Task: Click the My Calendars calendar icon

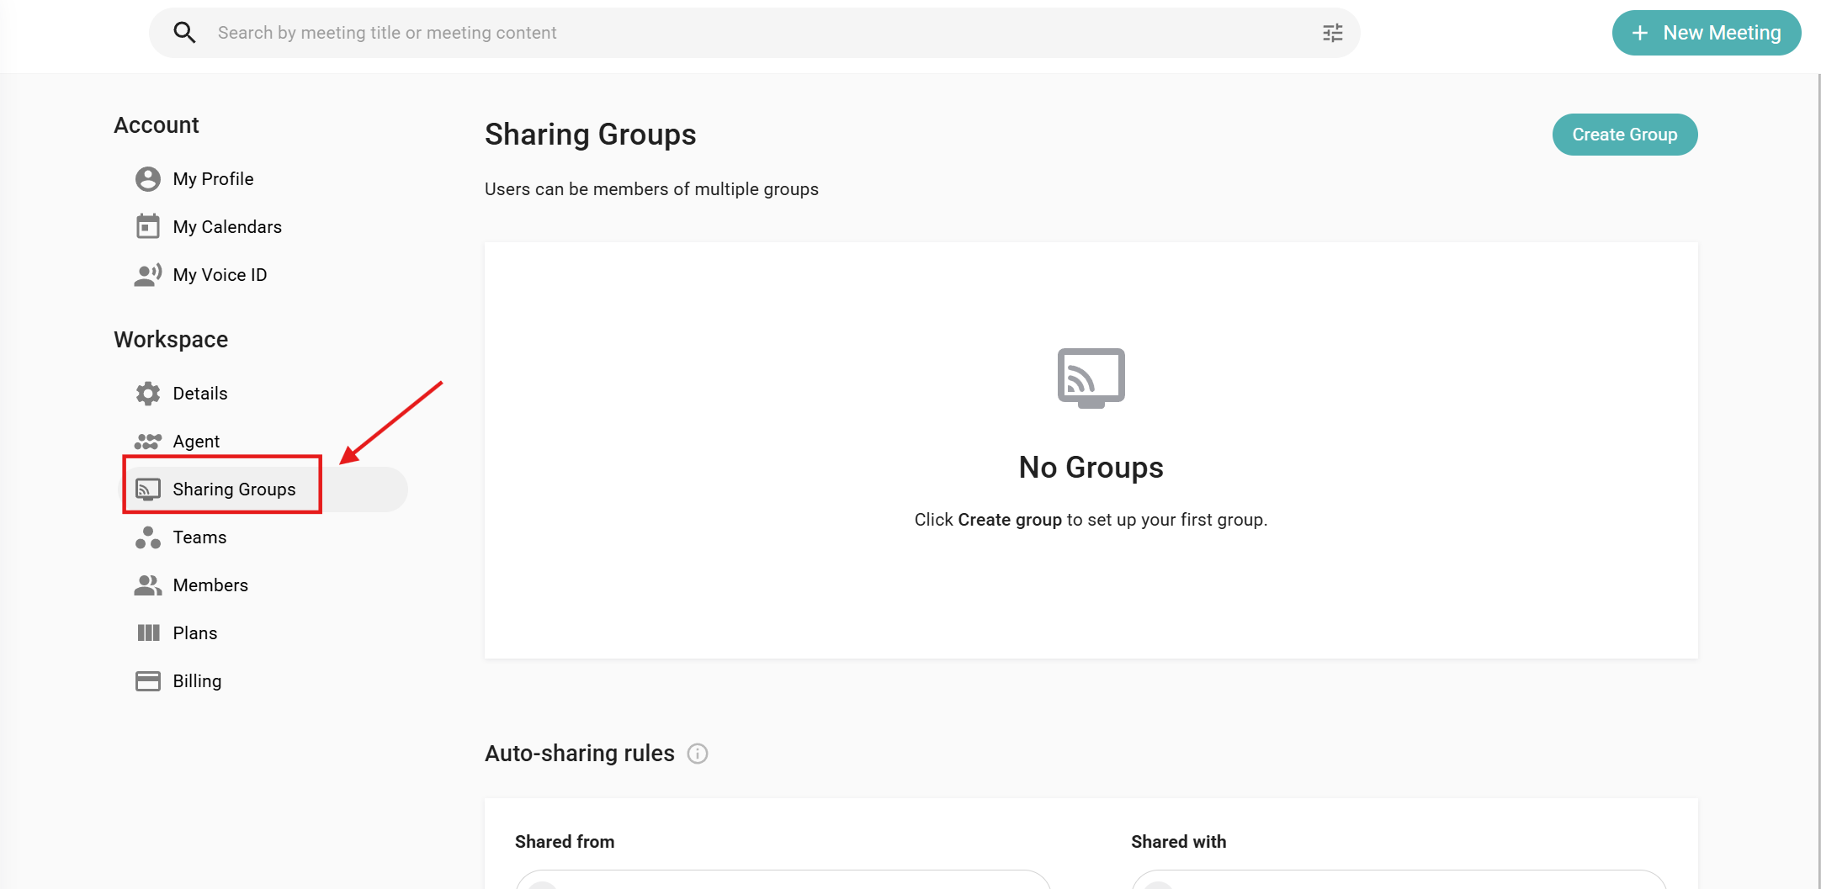Action: point(148,227)
